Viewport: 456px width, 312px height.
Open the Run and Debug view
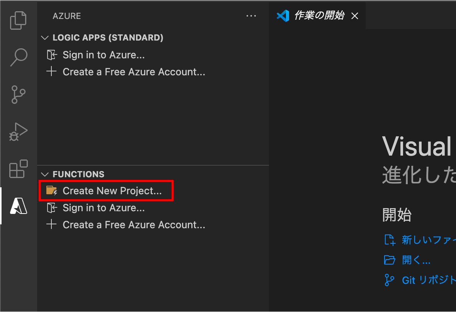click(x=18, y=132)
